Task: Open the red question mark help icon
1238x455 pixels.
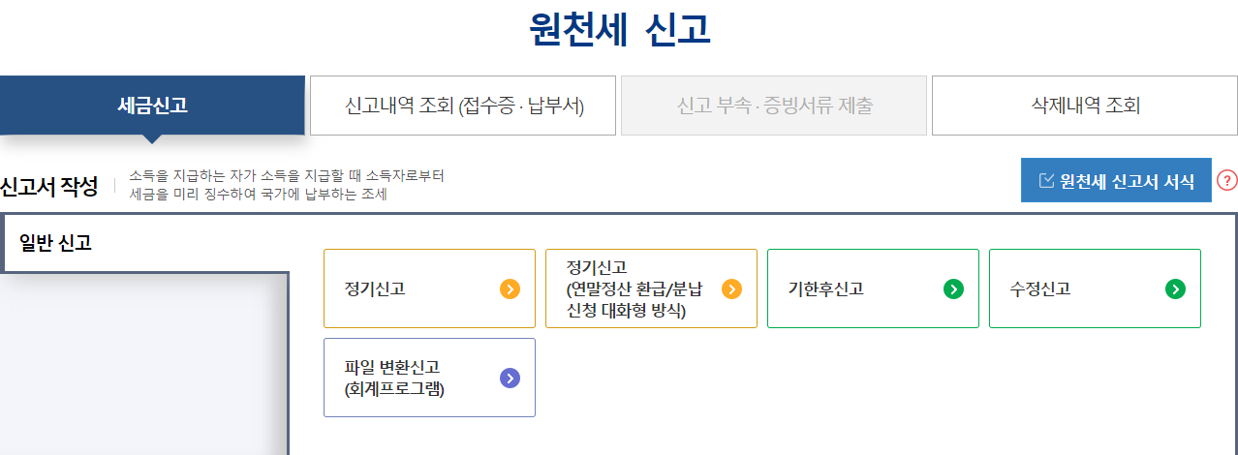Action: pos(1227,180)
